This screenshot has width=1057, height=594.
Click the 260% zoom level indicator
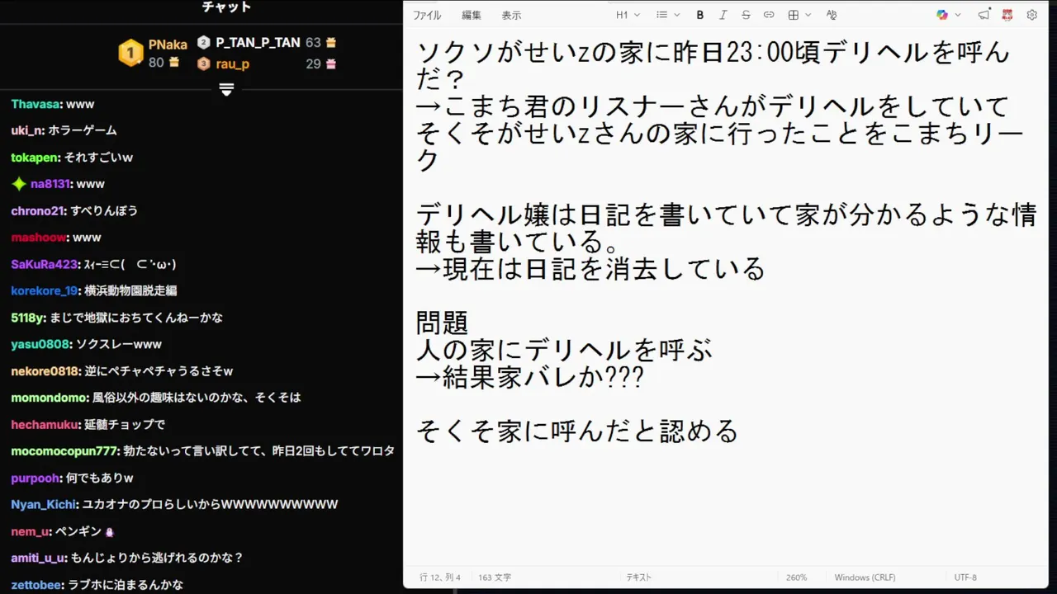point(796,577)
